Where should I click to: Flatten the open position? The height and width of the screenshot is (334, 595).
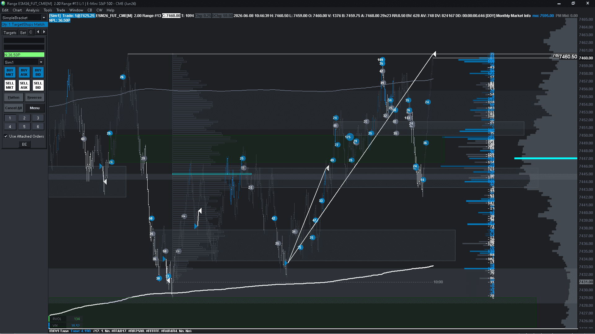14,97
